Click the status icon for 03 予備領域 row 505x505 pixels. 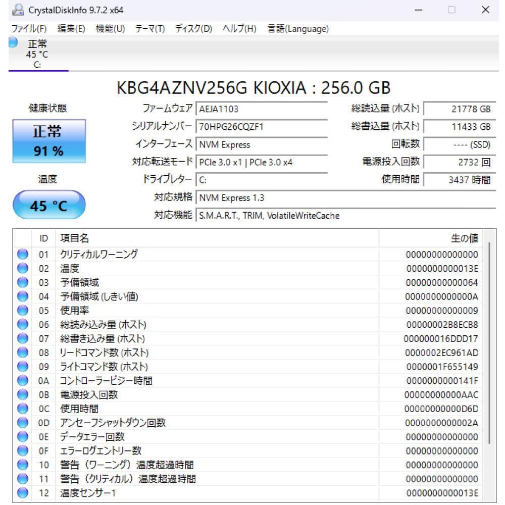(23, 282)
